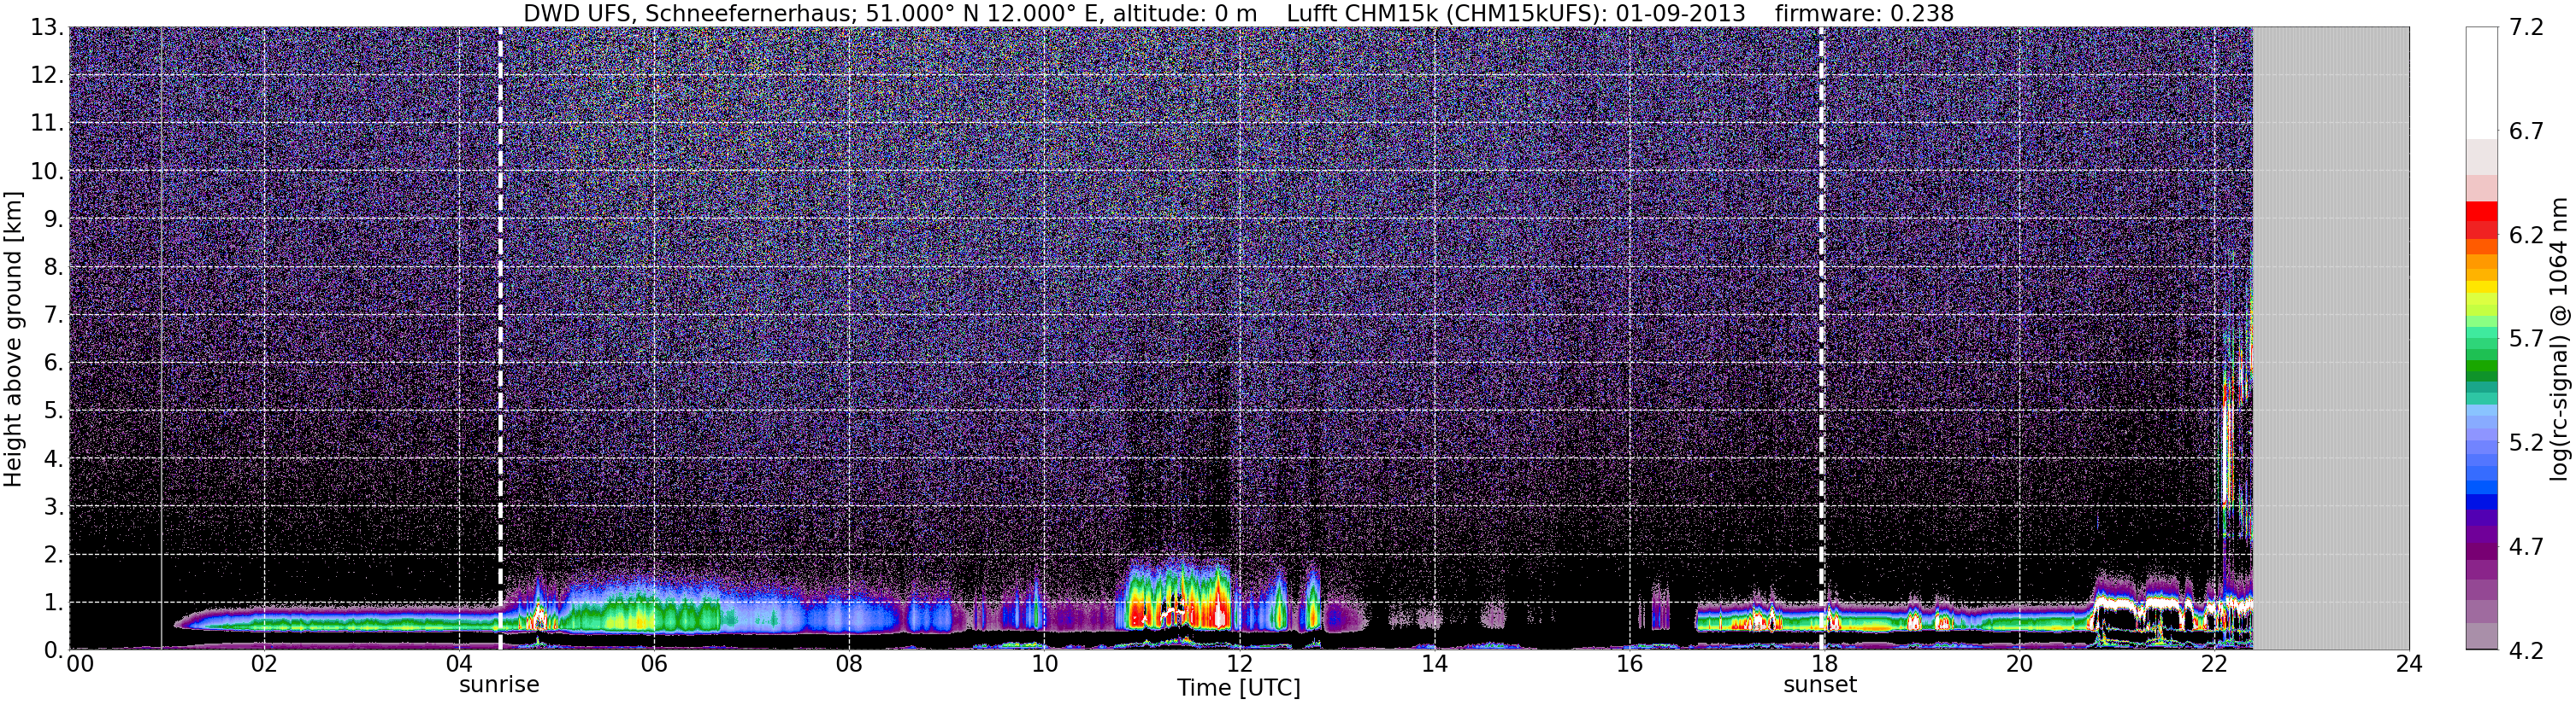
Task: Click the height-axis tick label '0.'
Action: tap(53, 650)
